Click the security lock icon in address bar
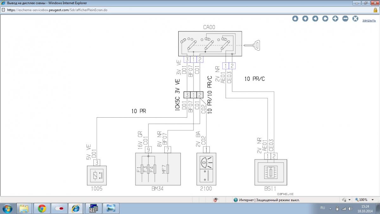The width and height of the screenshot is (380, 214). tap(376, 10)
